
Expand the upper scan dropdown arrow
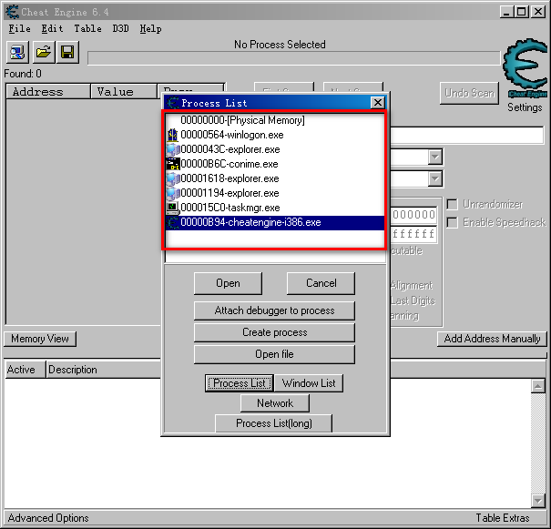pos(434,157)
